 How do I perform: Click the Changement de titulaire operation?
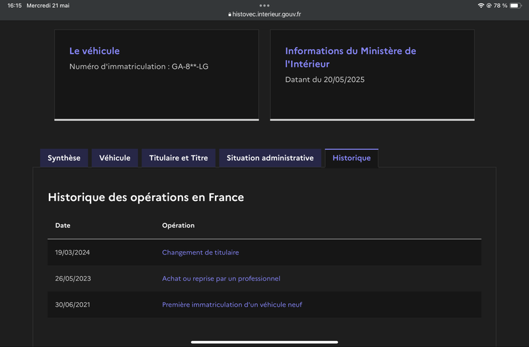pos(200,252)
